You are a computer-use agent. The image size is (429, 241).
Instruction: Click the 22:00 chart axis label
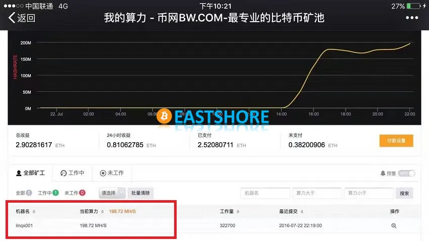pyautogui.click(x=410, y=114)
